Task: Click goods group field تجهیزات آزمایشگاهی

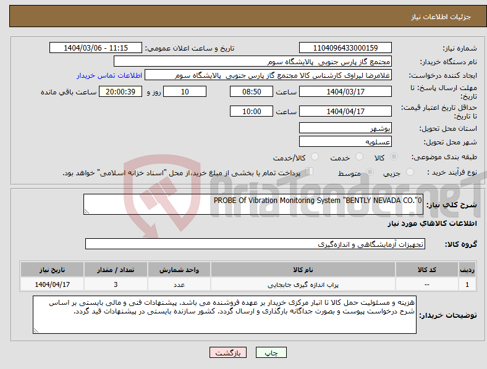Action: click(255, 244)
